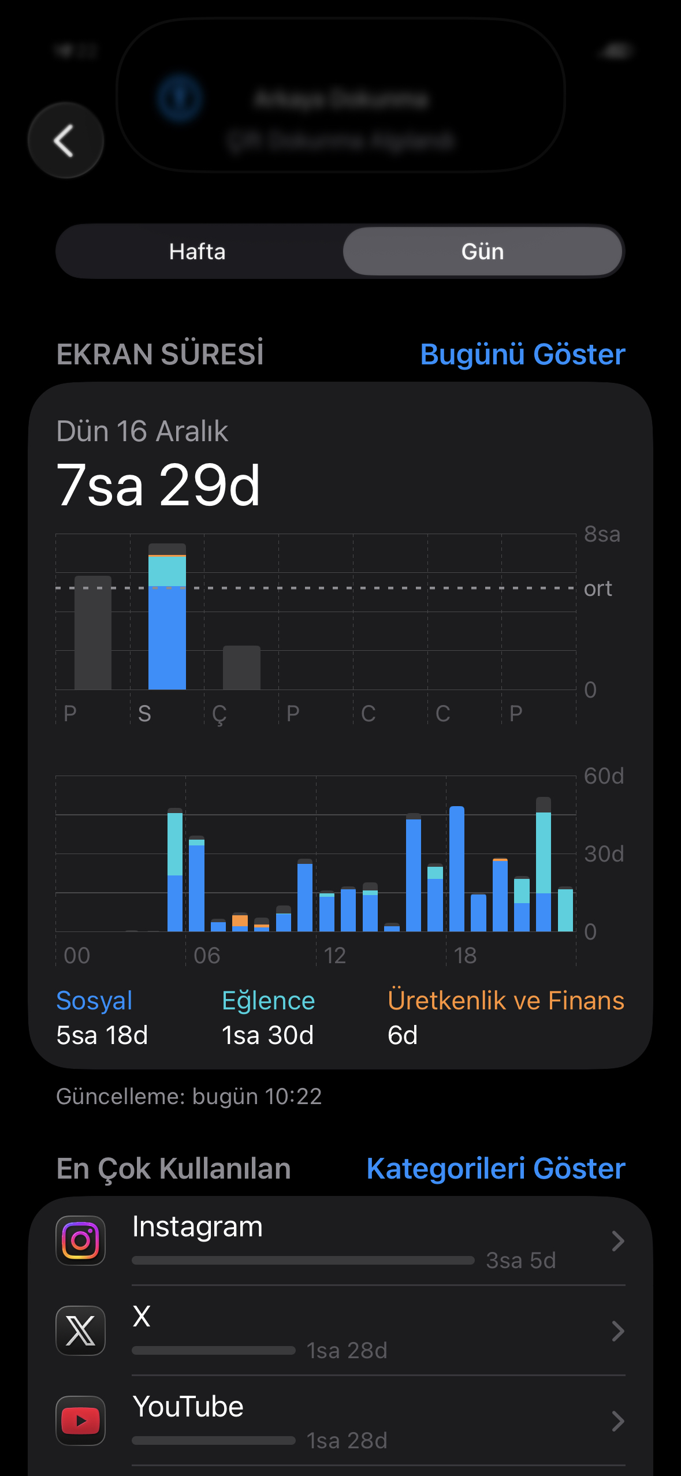Open the Instagram app icon
681x1476 pixels.
tap(81, 1240)
